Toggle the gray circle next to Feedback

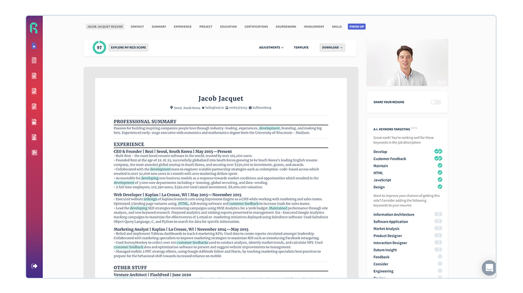(440, 257)
